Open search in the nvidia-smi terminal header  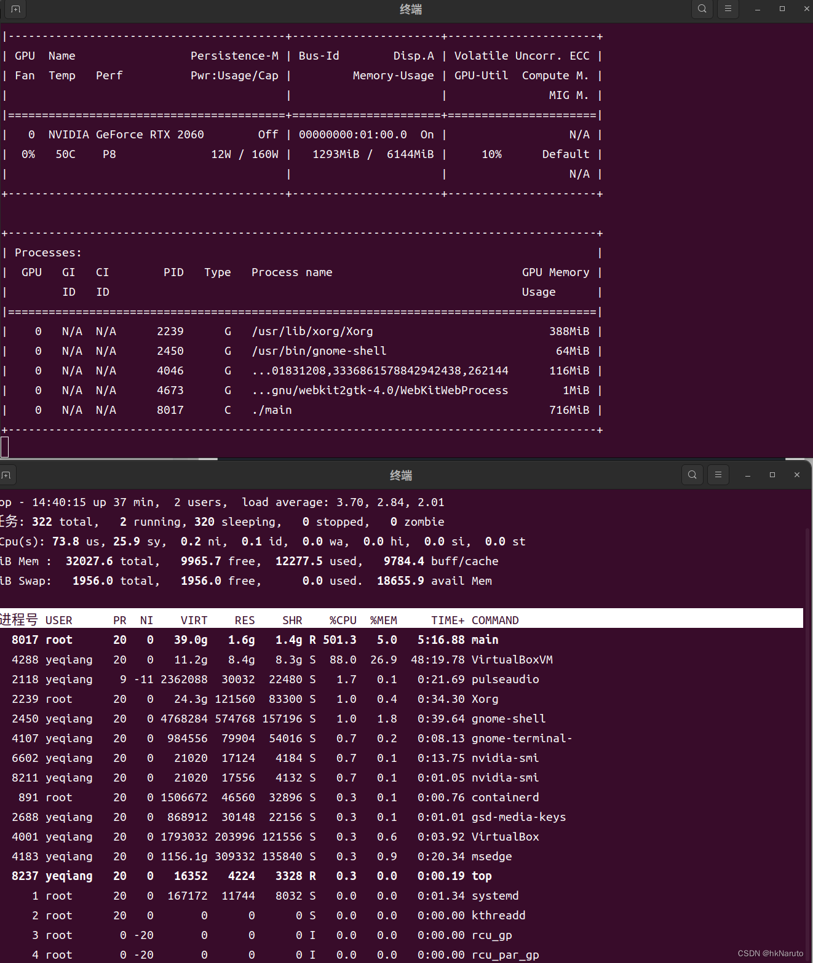[x=702, y=9]
